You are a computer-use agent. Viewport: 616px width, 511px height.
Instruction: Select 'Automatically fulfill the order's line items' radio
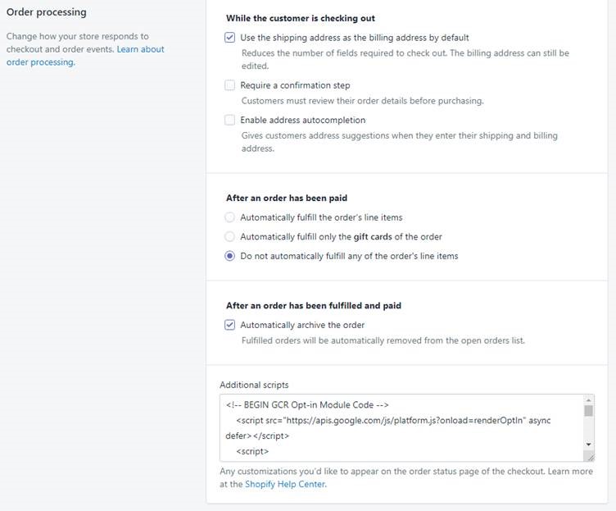coord(230,217)
